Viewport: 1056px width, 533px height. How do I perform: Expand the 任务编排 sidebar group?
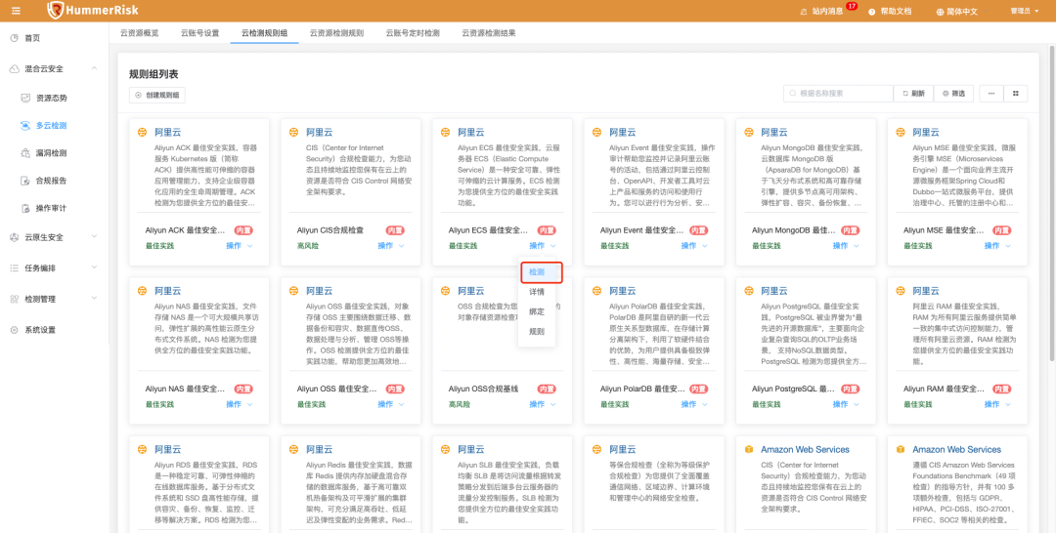[x=54, y=268]
